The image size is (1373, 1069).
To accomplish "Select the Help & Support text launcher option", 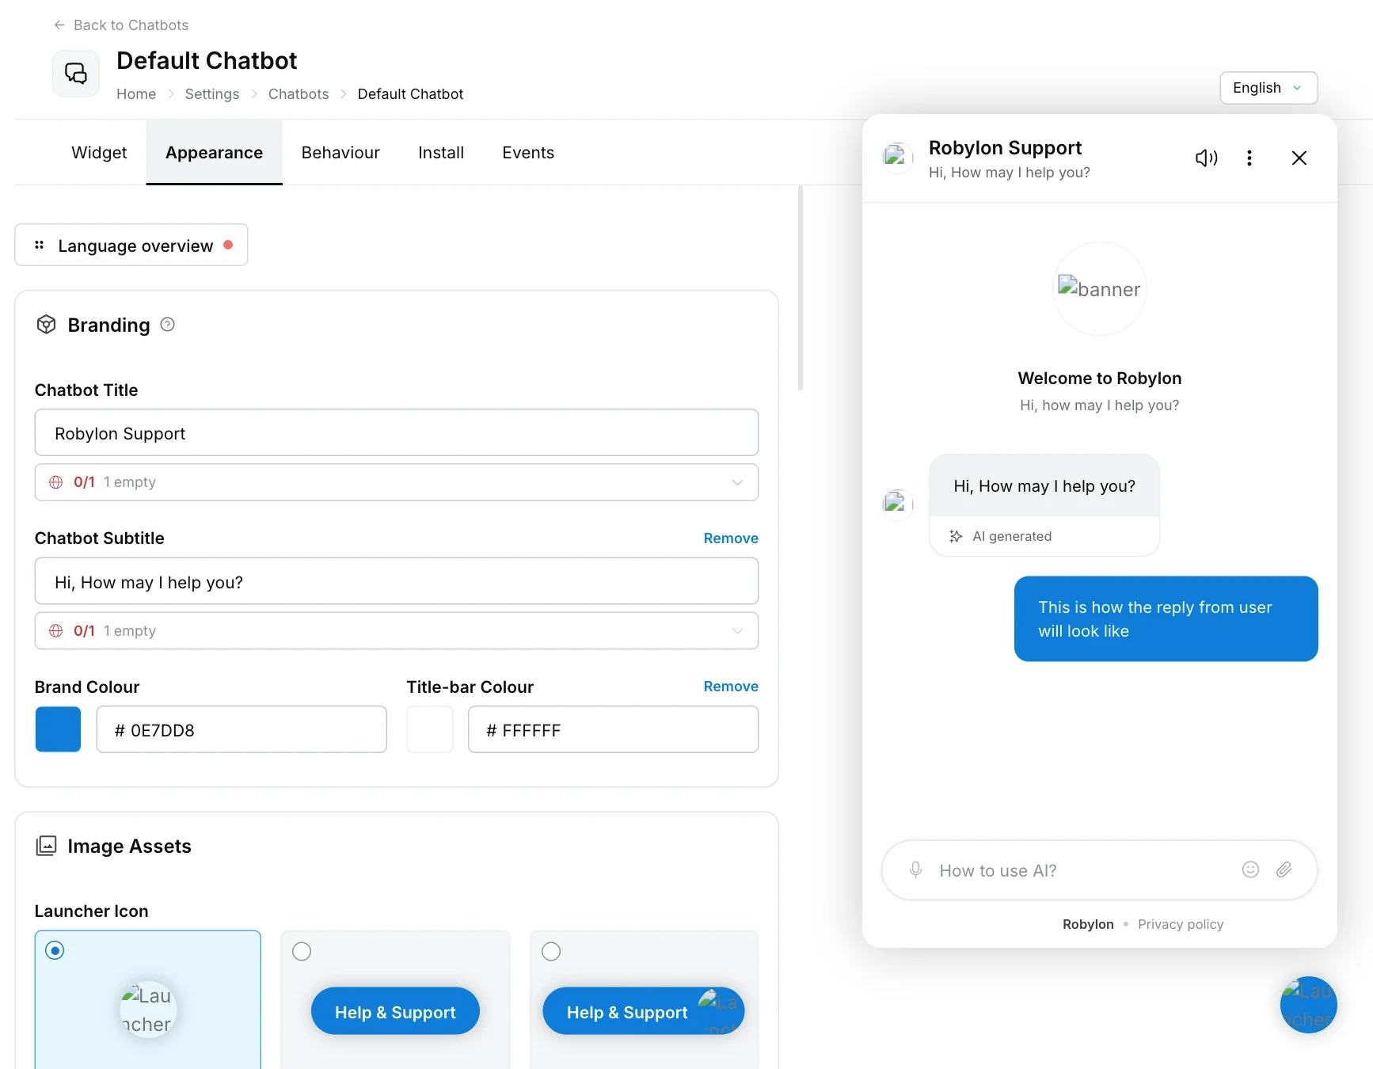I will (x=302, y=951).
